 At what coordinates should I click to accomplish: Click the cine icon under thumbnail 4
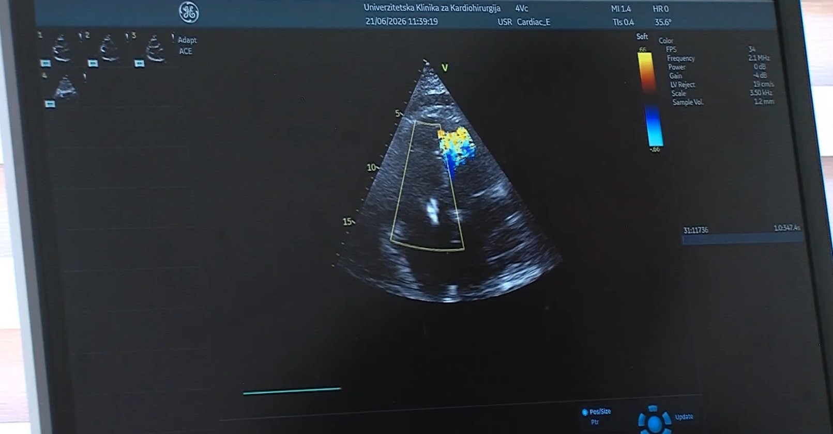click(x=50, y=104)
